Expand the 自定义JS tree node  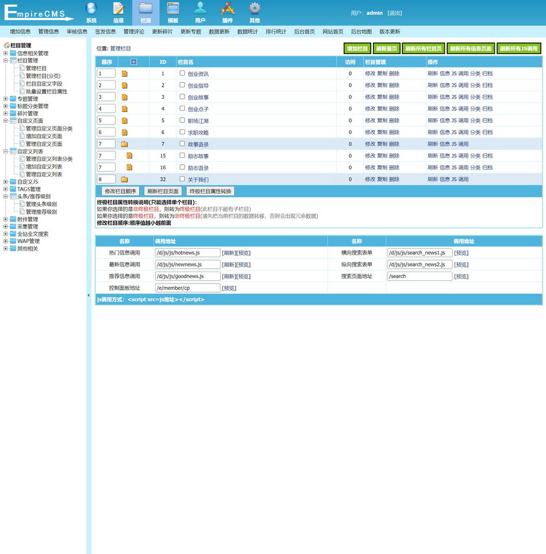[x=6, y=181]
